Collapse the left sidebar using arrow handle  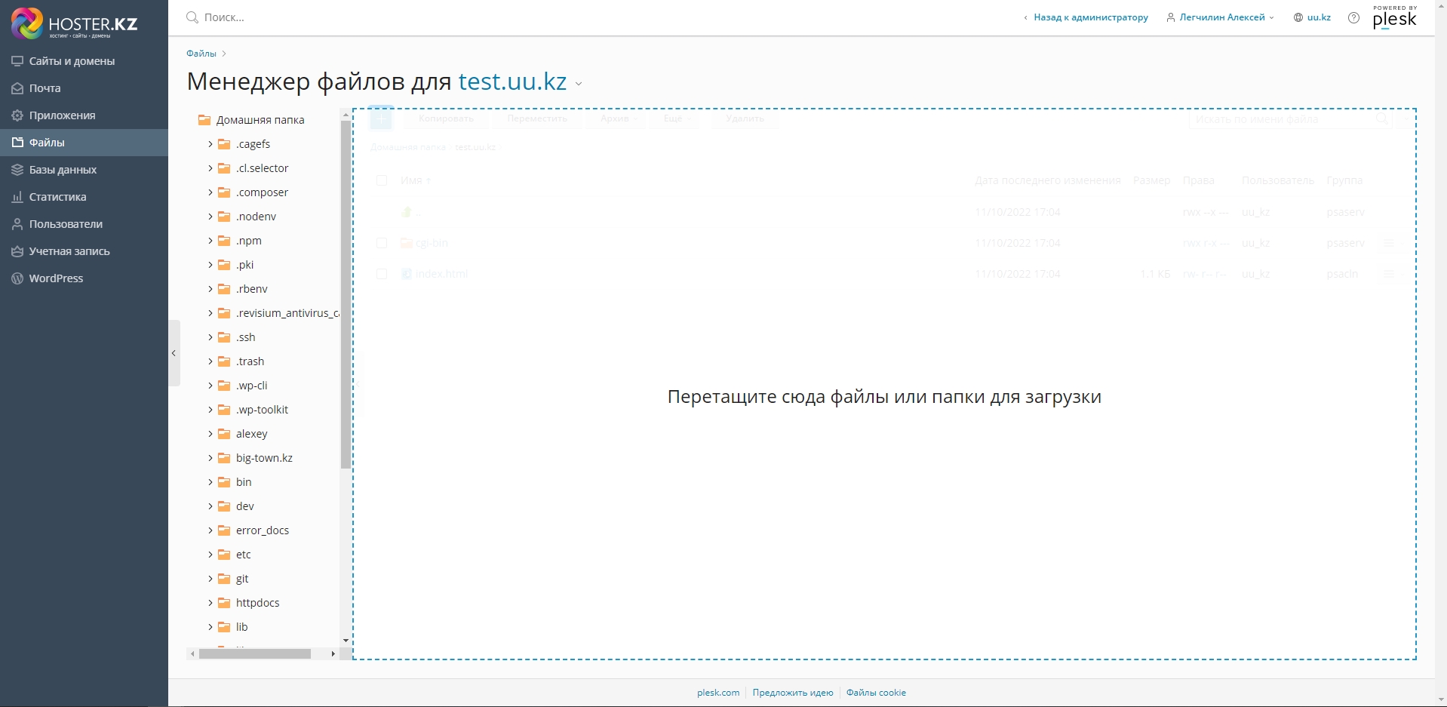click(174, 353)
